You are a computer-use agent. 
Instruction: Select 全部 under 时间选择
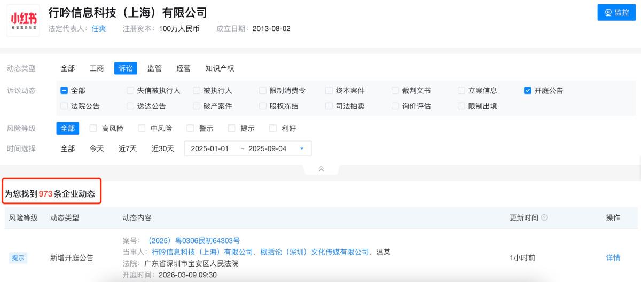(x=68, y=148)
